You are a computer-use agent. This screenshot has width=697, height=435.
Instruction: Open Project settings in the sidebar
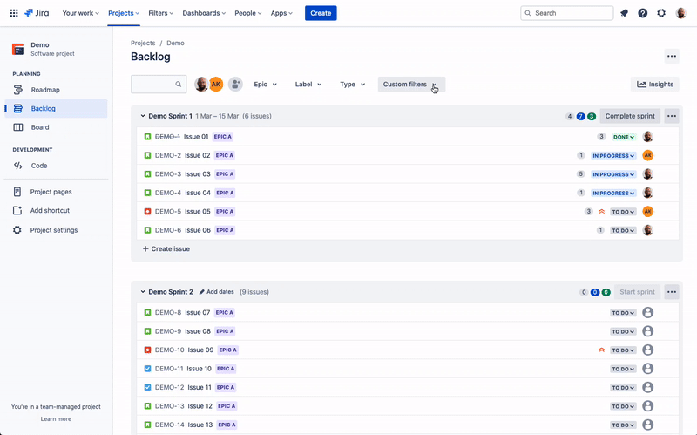click(56, 230)
